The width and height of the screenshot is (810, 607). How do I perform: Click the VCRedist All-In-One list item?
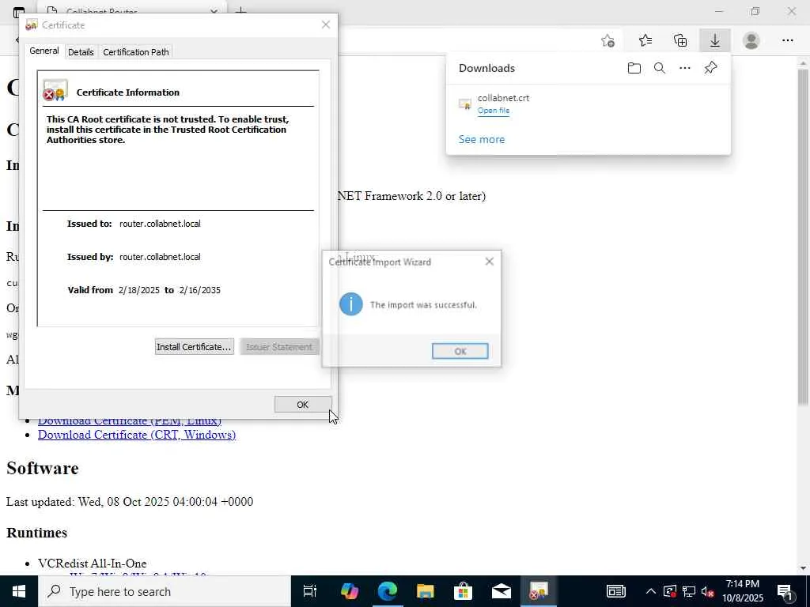92,563
